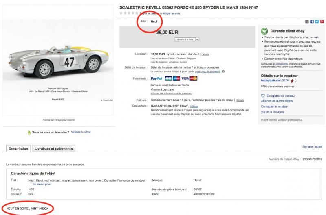
Task: Click the help icon beside the delivery estimate
Action: (223, 71)
